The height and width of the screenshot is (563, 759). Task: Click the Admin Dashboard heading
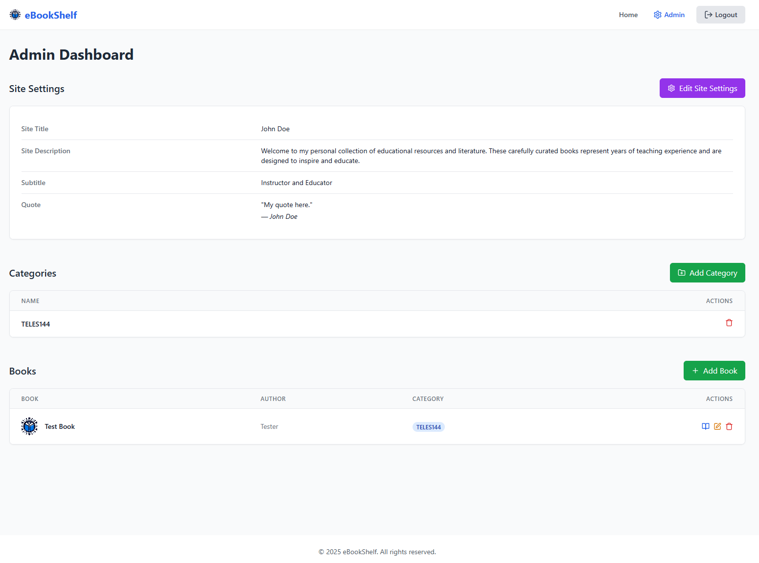[x=71, y=54]
